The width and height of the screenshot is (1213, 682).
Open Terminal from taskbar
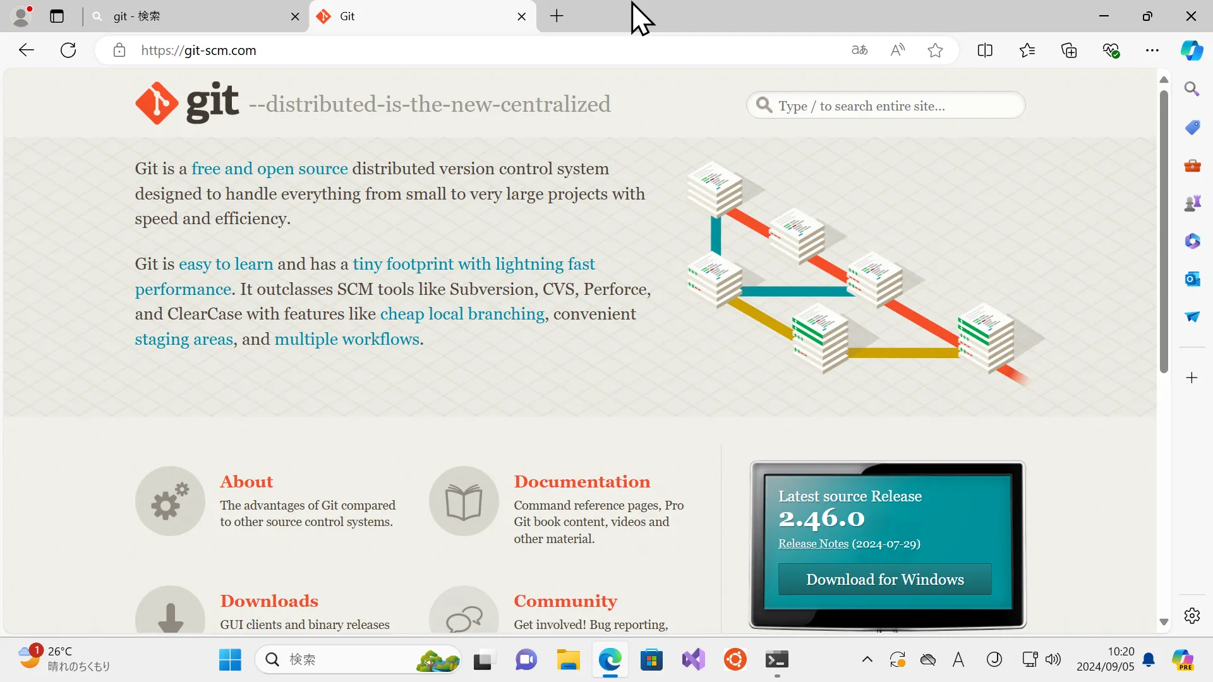click(x=776, y=660)
